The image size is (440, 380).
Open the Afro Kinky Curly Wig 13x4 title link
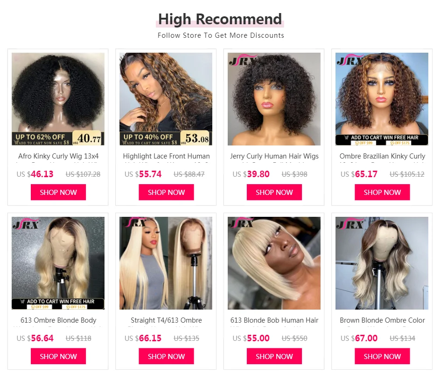click(58, 156)
